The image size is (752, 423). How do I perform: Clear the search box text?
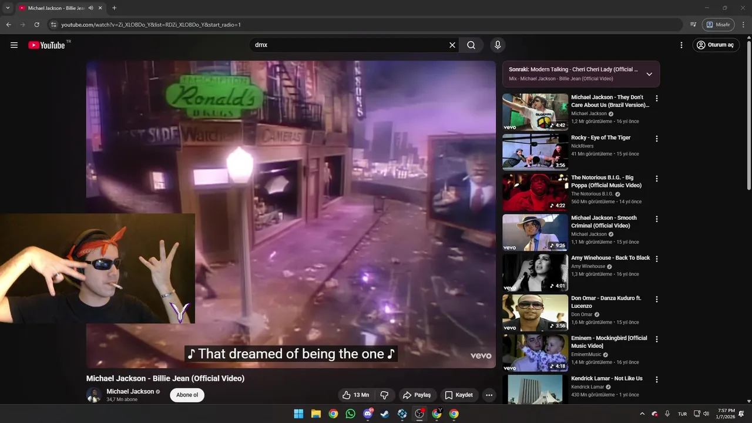click(452, 45)
